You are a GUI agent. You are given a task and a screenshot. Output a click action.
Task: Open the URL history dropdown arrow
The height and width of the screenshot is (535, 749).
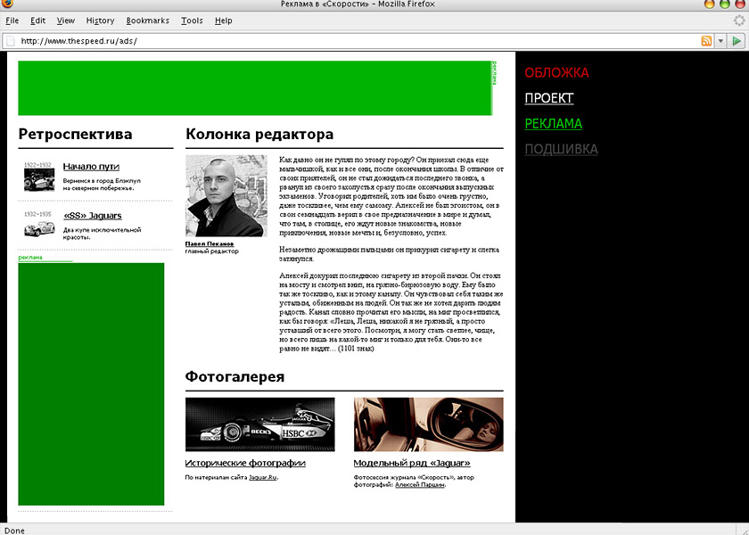pos(720,41)
